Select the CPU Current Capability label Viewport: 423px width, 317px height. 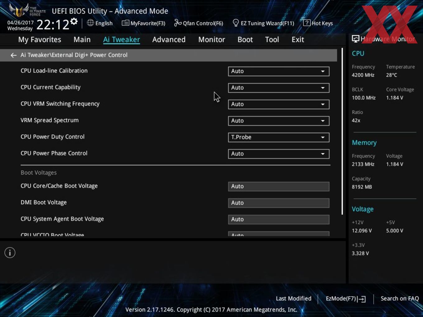click(x=50, y=87)
